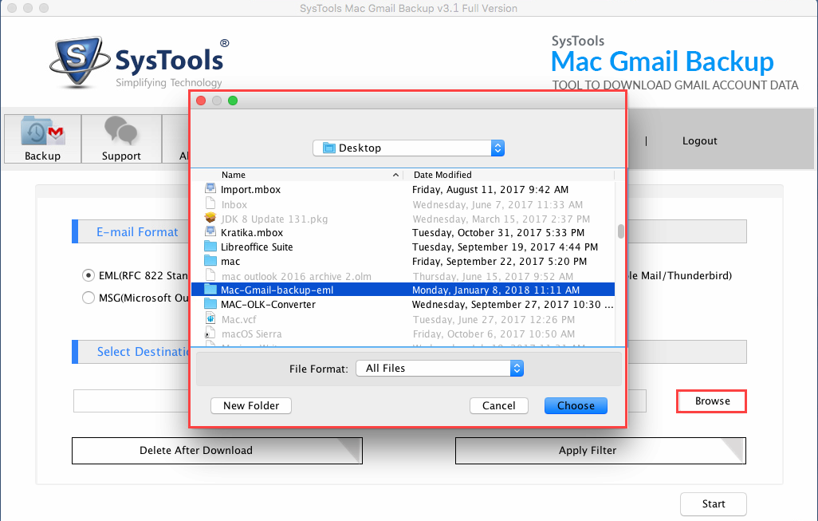The width and height of the screenshot is (818, 521).
Task: Click the Start button
Action: (713, 503)
